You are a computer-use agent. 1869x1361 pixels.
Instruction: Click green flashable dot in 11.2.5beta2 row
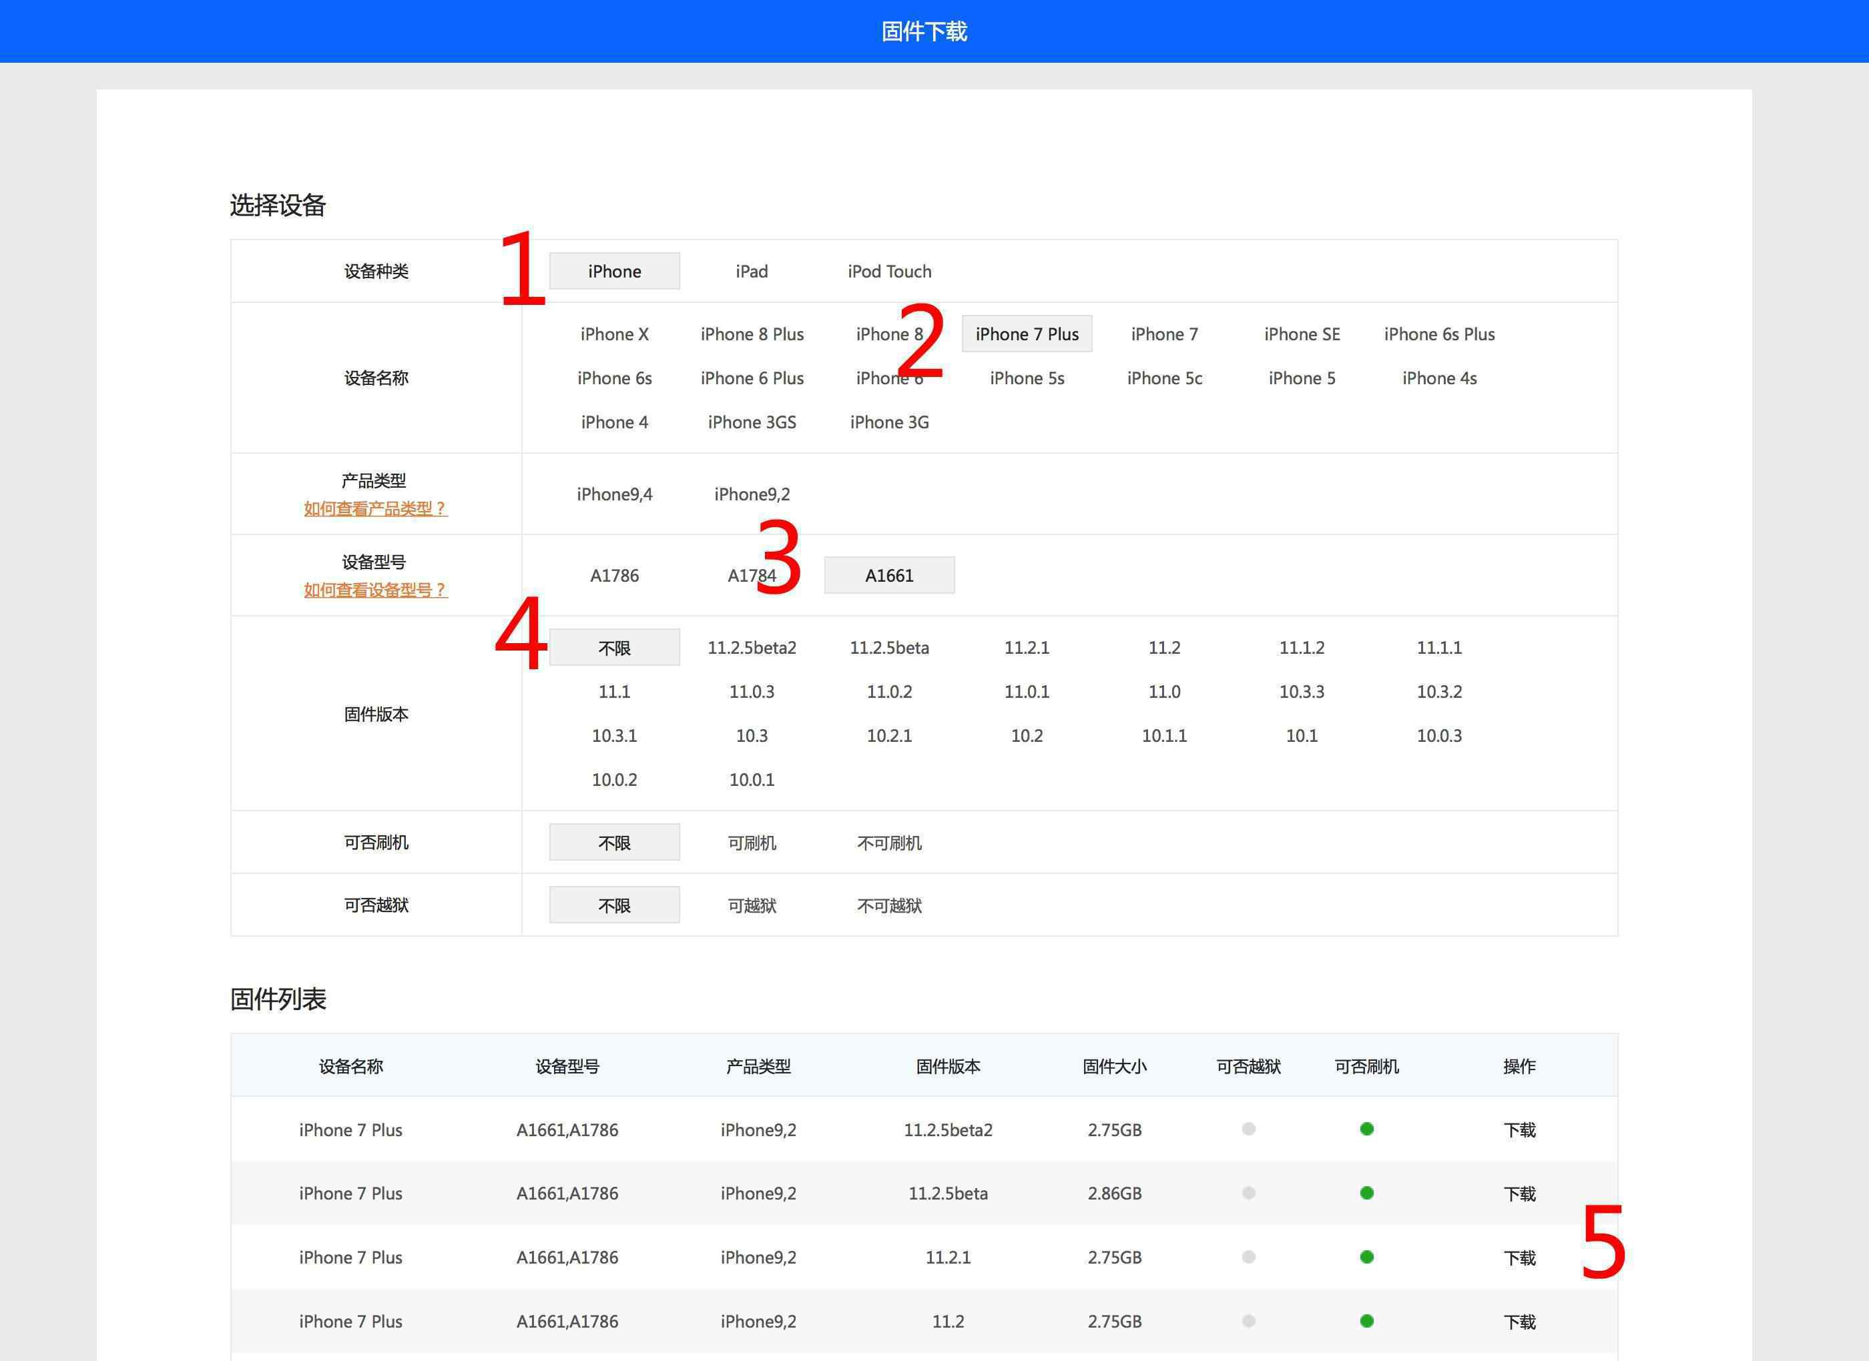pyautogui.click(x=1366, y=1129)
